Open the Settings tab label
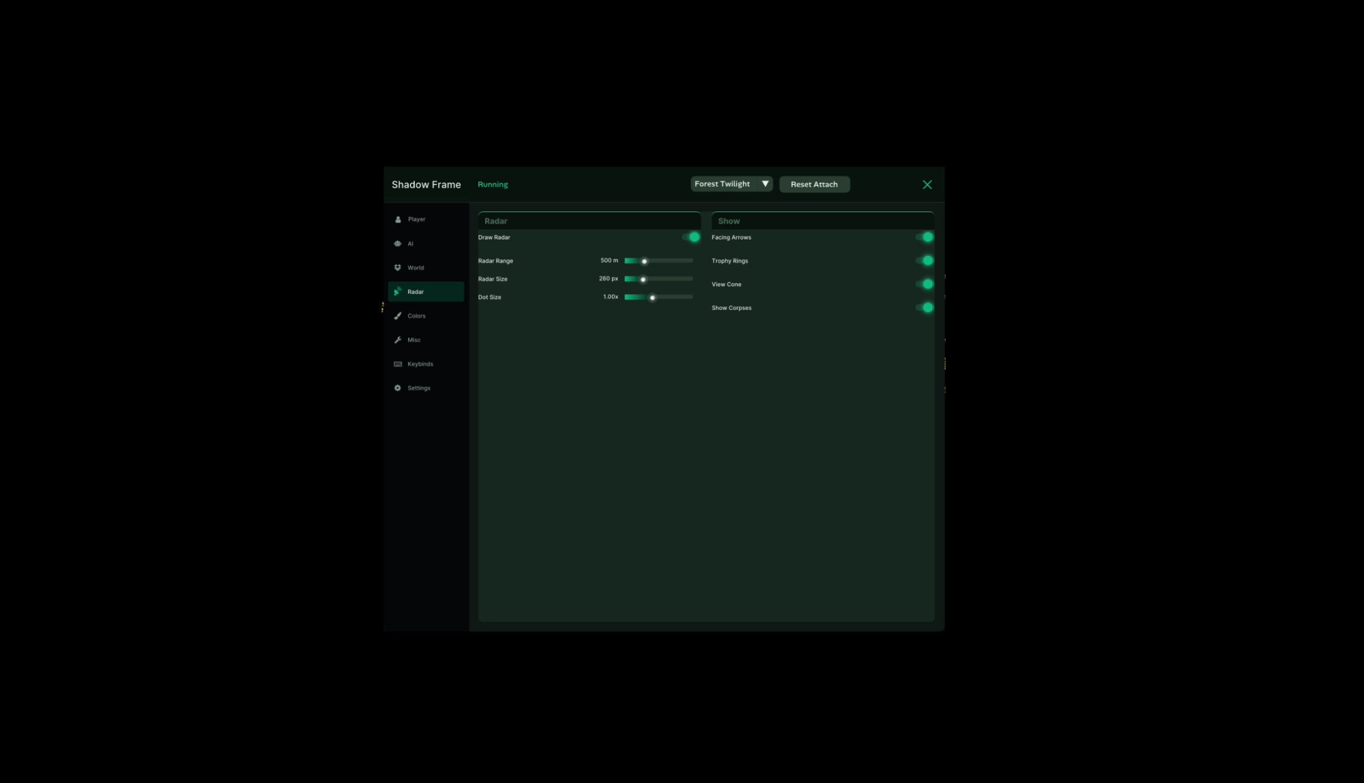This screenshot has height=783, width=1364. 419,388
